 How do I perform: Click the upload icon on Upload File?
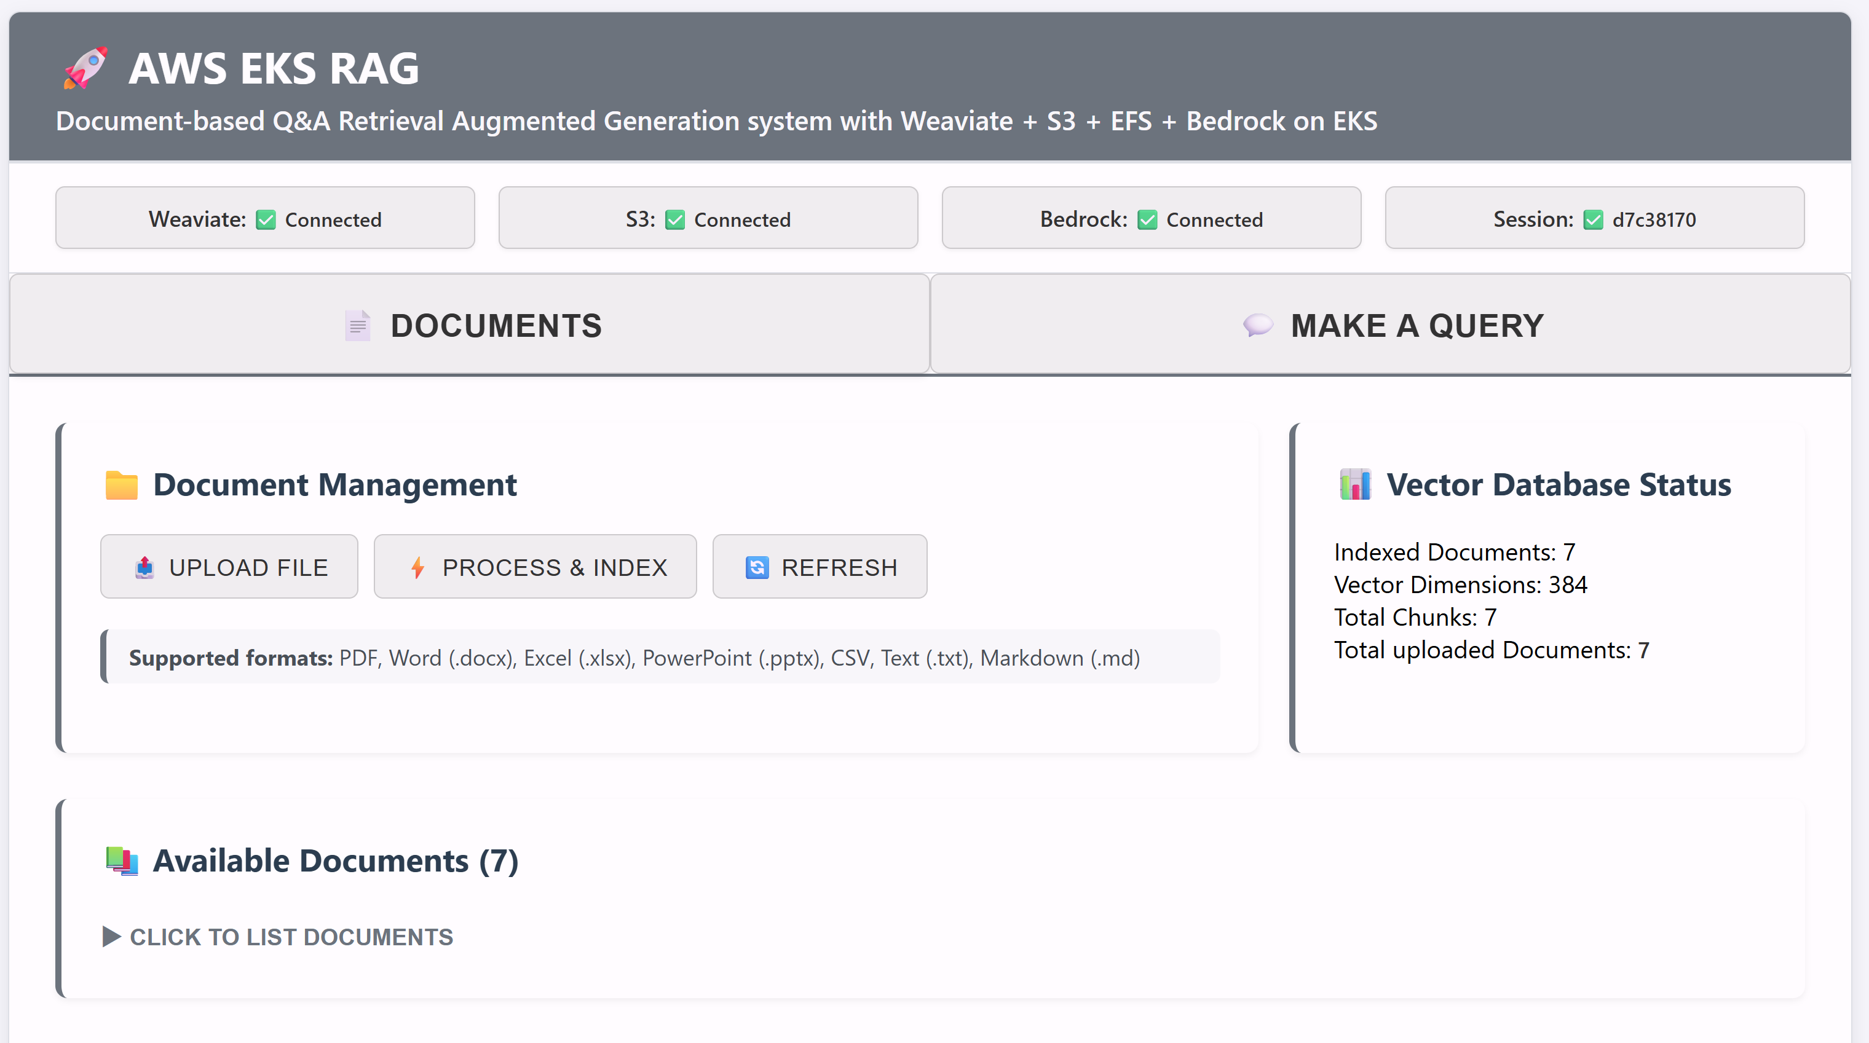[144, 567]
